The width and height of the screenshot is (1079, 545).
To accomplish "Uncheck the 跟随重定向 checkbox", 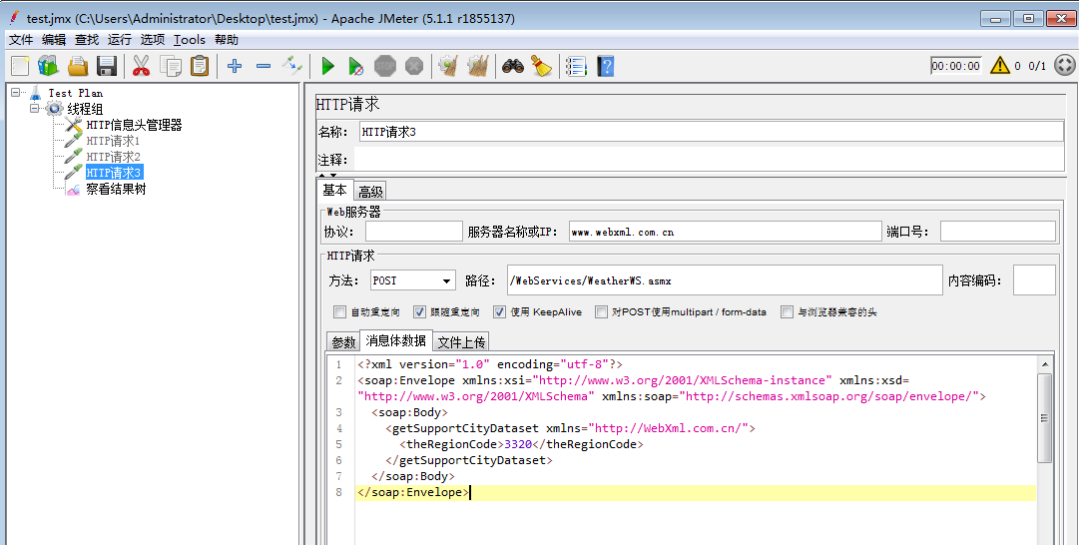I will (x=419, y=311).
